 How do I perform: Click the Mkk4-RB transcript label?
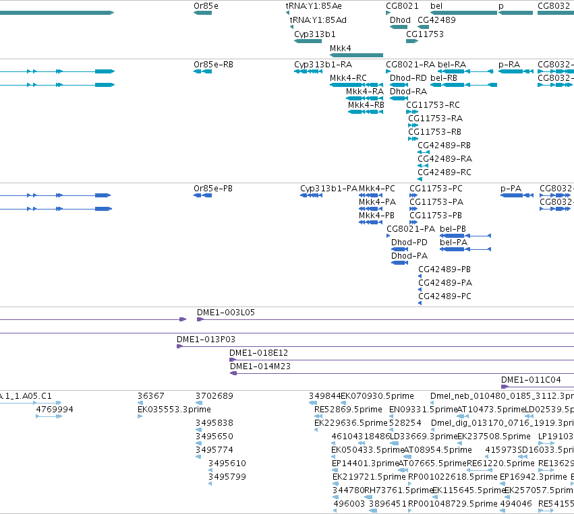click(366, 105)
